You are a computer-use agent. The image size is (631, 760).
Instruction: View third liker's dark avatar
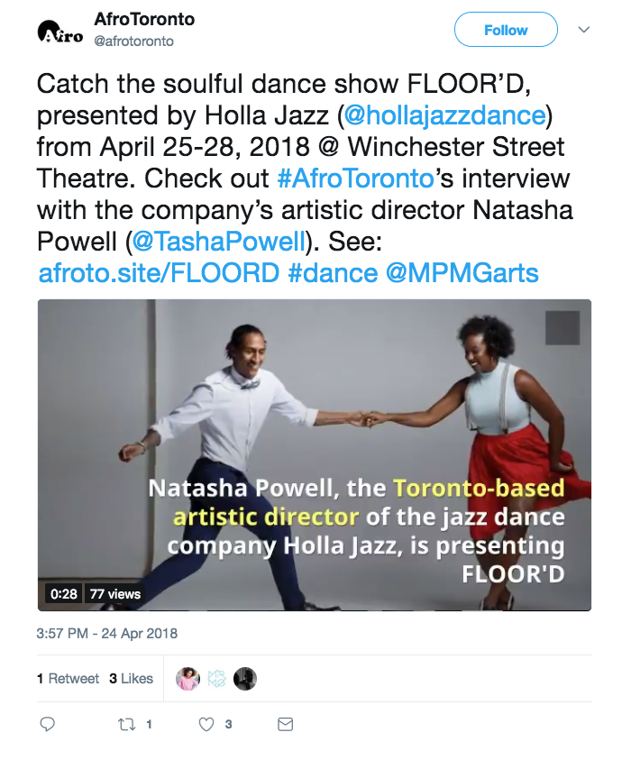(x=244, y=679)
